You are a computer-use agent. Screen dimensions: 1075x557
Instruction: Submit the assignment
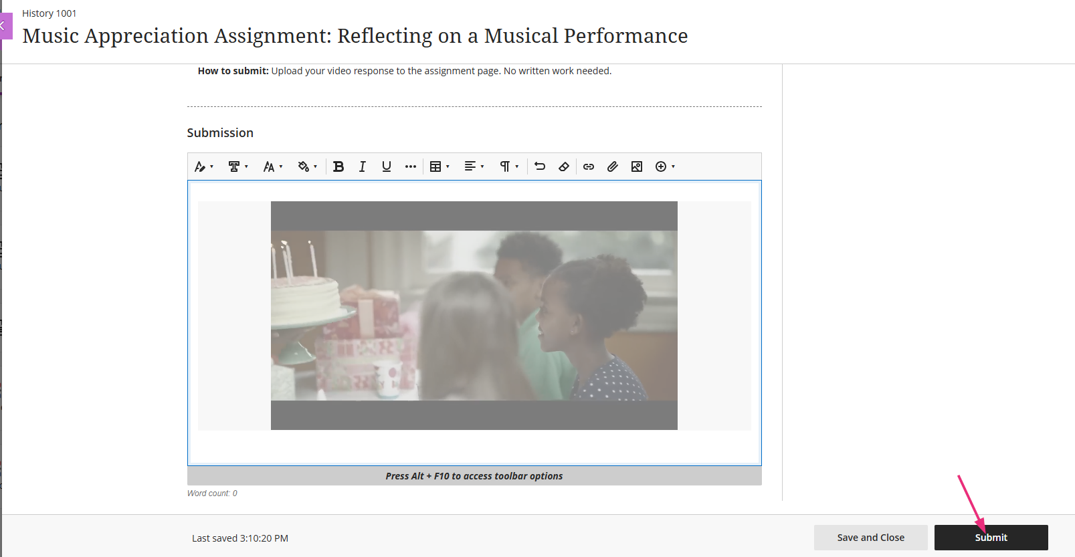tap(991, 538)
